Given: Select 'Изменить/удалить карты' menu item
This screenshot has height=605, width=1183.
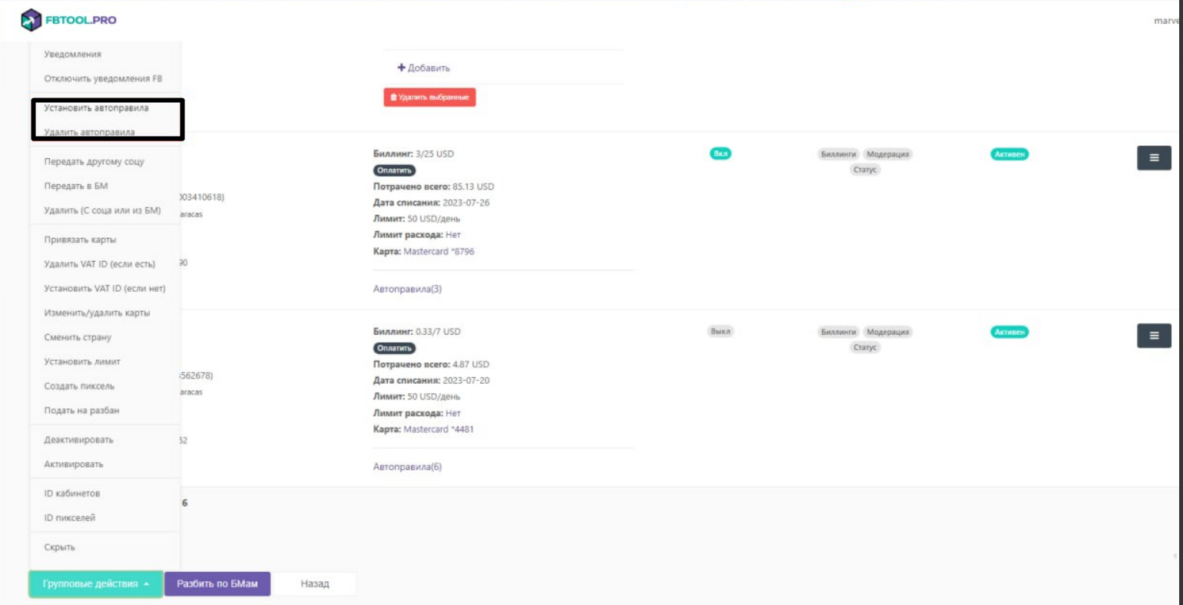Looking at the screenshot, I should [x=97, y=313].
